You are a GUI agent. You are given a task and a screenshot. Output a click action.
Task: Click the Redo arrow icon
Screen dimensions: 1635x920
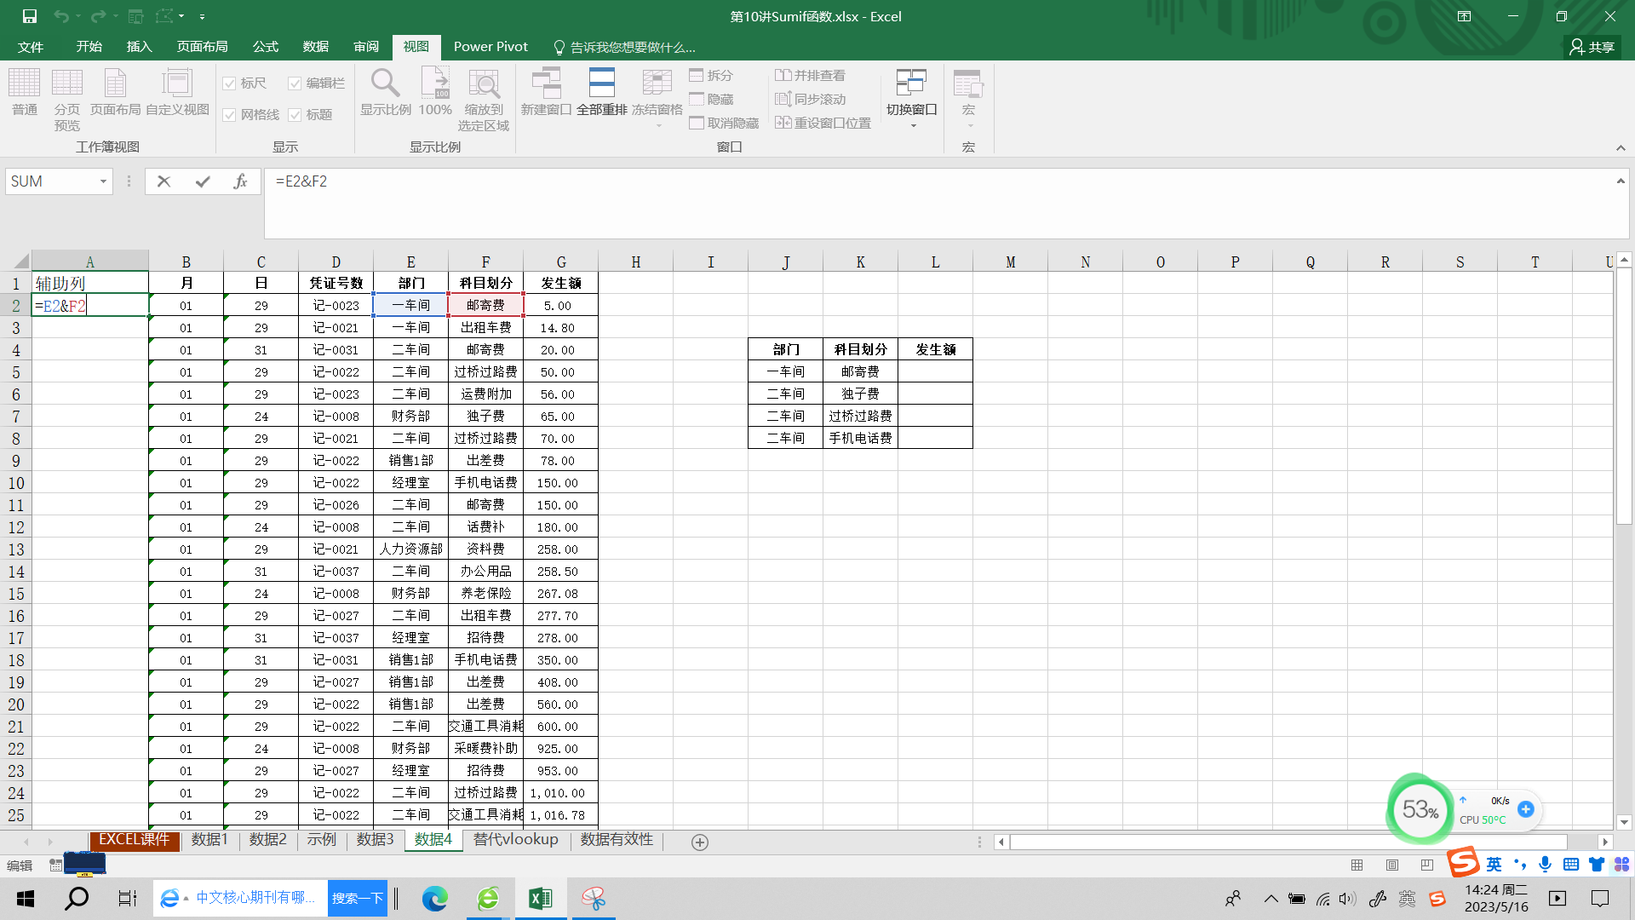tap(98, 16)
